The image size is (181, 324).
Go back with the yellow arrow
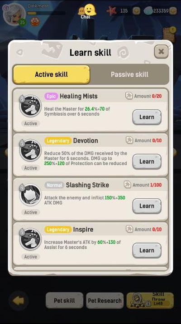(19, 301)
